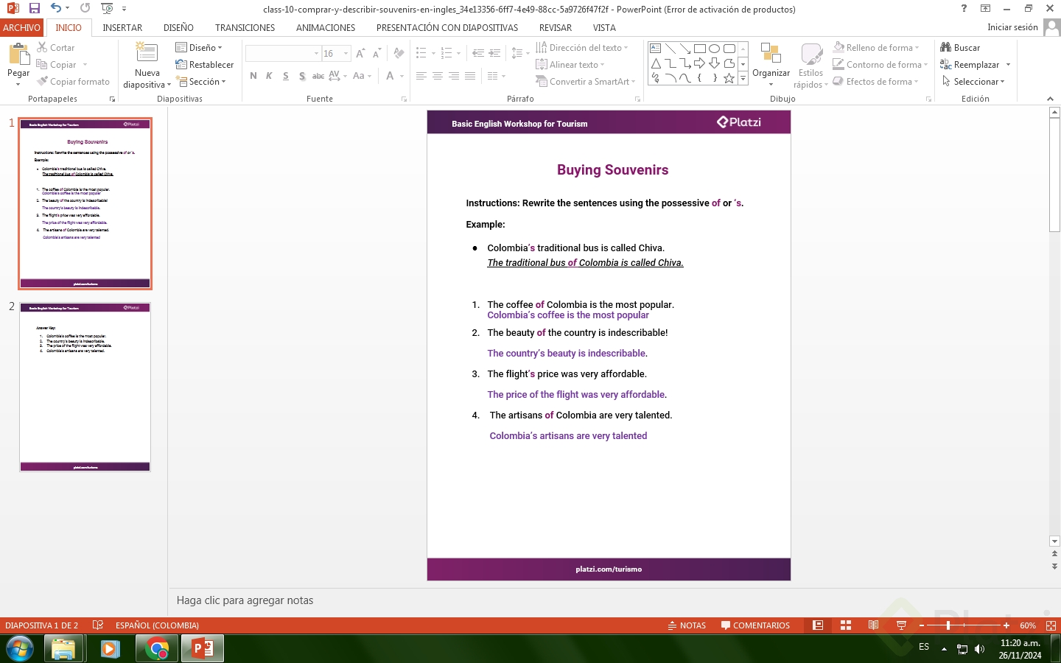The image size is (1061, 663).
Task: Click the Save icon in quick access toolbar
Action: coord(35,8)
